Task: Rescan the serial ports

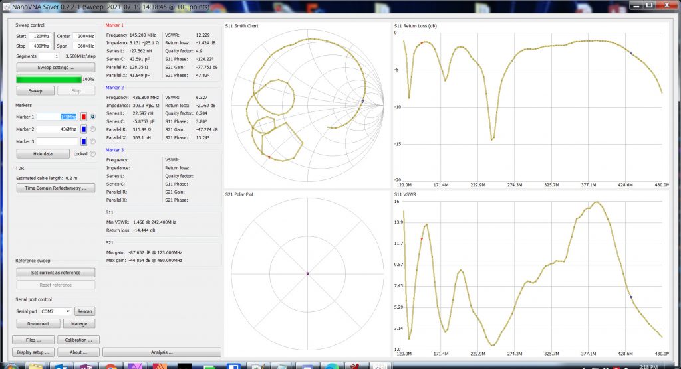Action: (84, 311)
